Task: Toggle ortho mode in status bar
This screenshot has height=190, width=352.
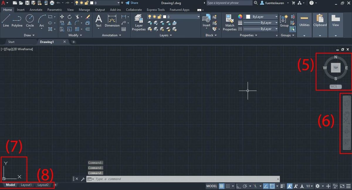Action: tap(238, 186)
